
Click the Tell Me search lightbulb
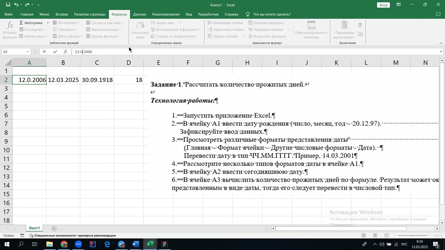tap(248, 14)
